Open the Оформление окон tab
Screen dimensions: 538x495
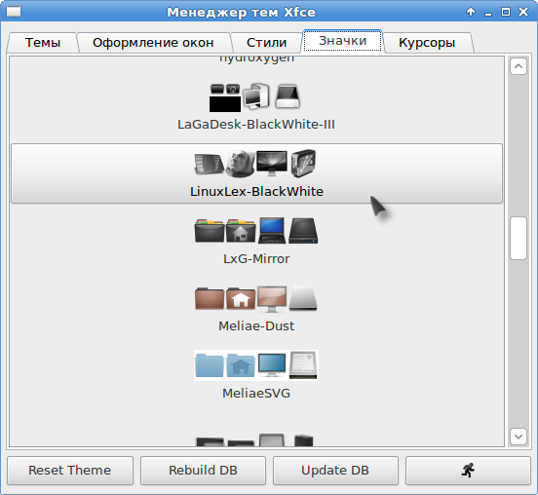pyautogui.click(x=153, y=43)
